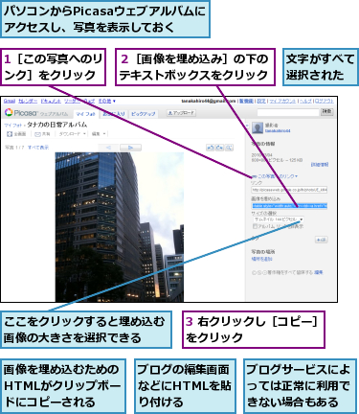This screenshot has height=414, width=359.
Task: Click in the search input field
Action: point(288,112)
